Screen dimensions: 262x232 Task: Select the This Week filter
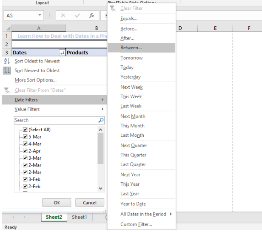[x=142, y=96]
